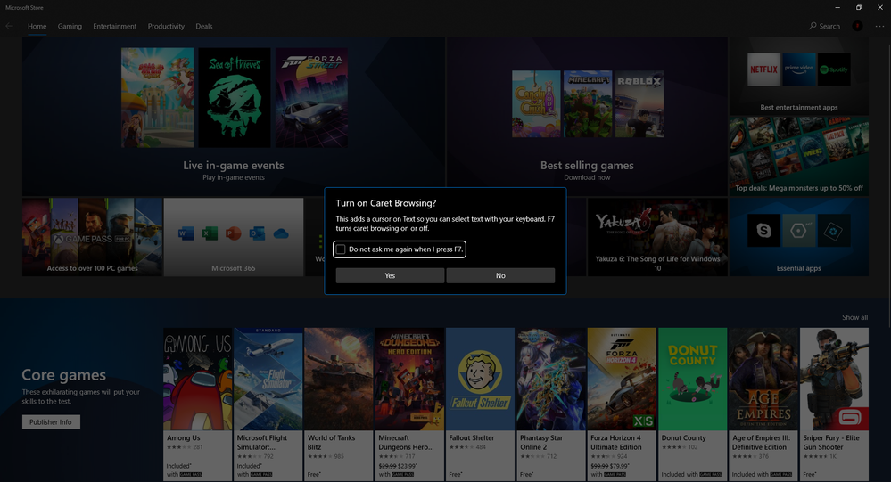Click Show all for Core games
This screenshot has width=891, height=482.
tap(854, 317)
